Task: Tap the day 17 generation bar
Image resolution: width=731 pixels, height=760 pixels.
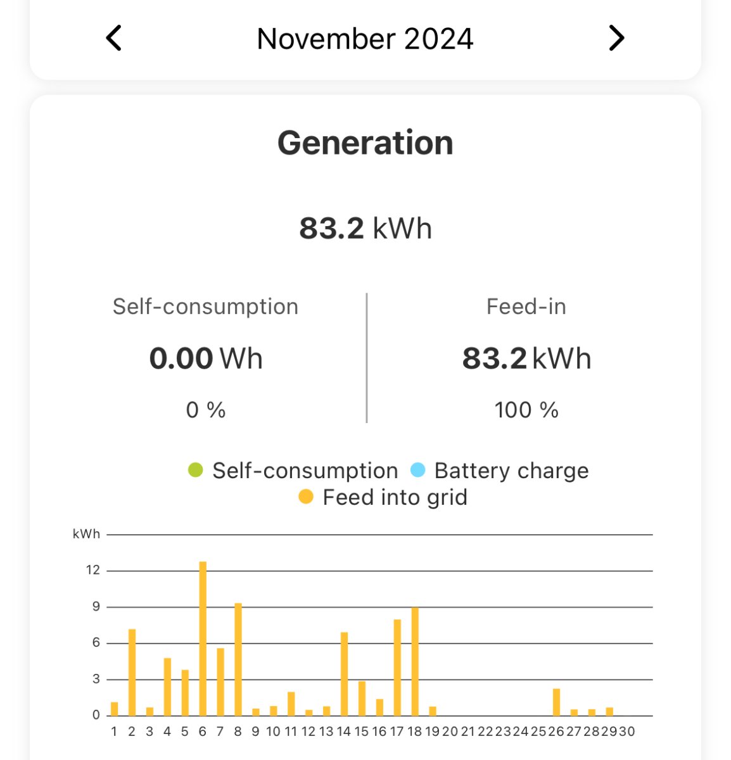Action: coord(397,668)
